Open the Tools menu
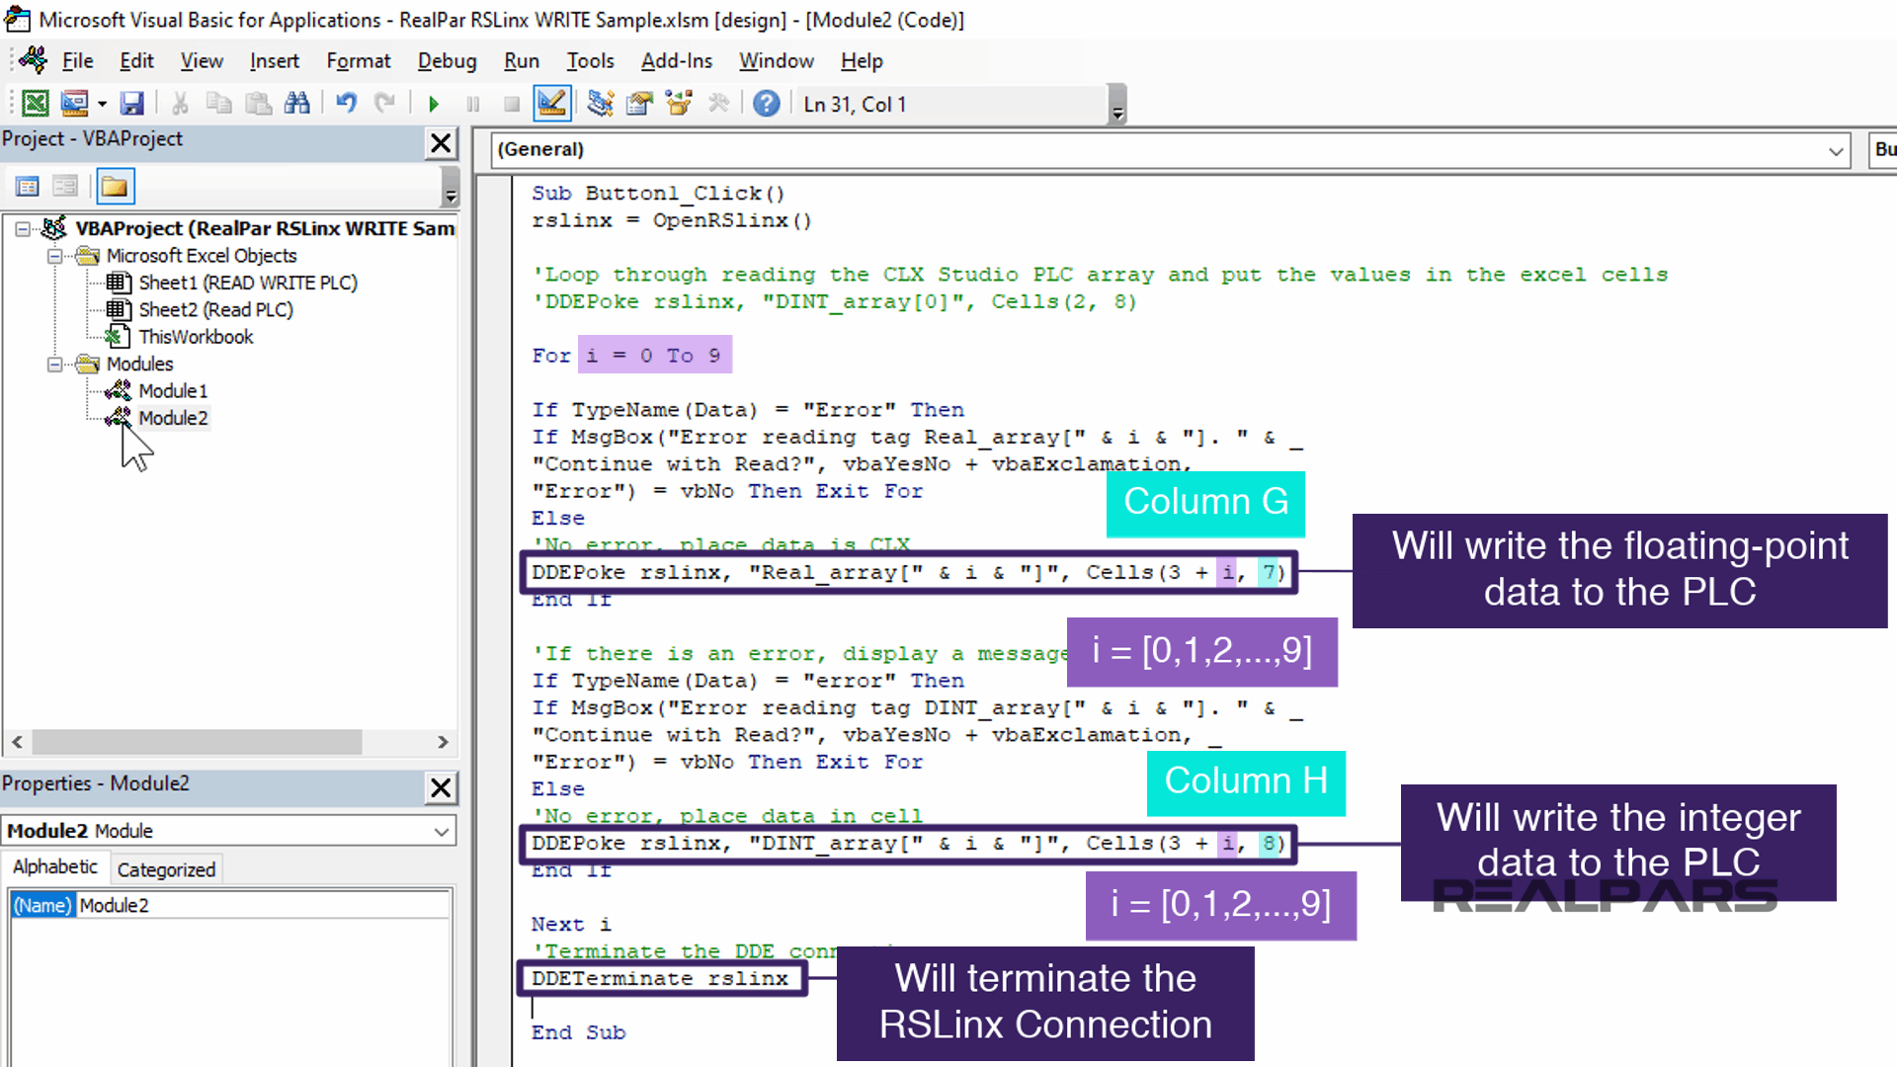The image size is (1897, 1067). click(590, 61)
